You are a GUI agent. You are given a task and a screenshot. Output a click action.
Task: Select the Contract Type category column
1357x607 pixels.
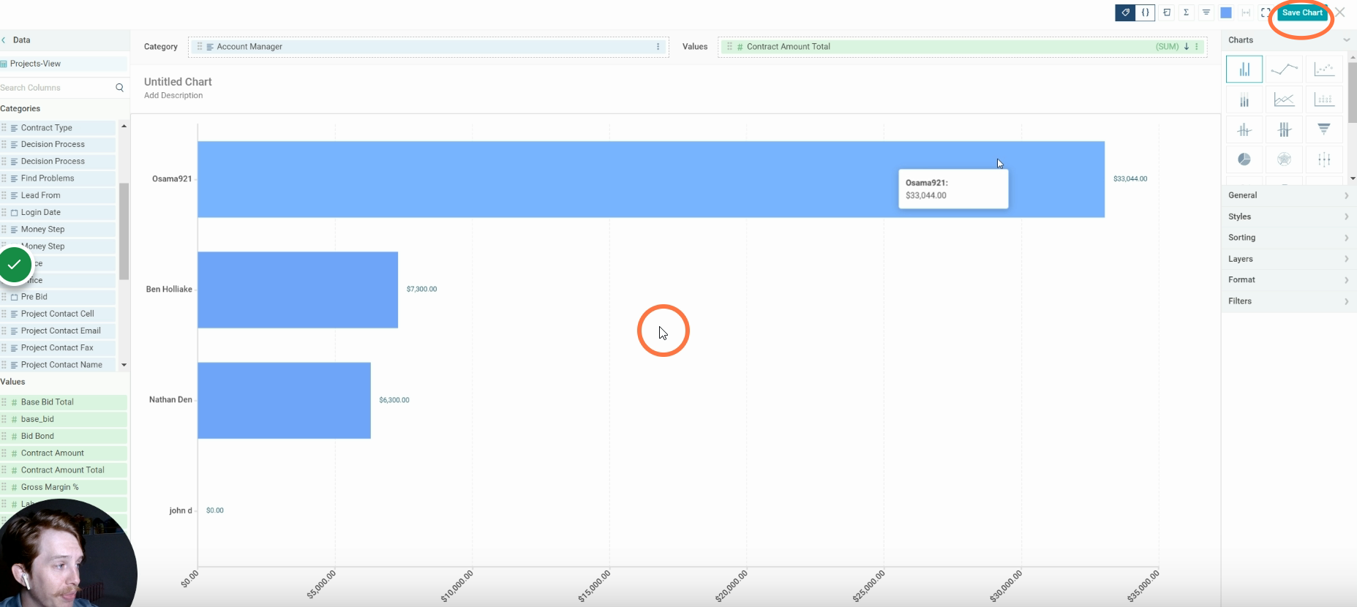(x=58, y=128)
